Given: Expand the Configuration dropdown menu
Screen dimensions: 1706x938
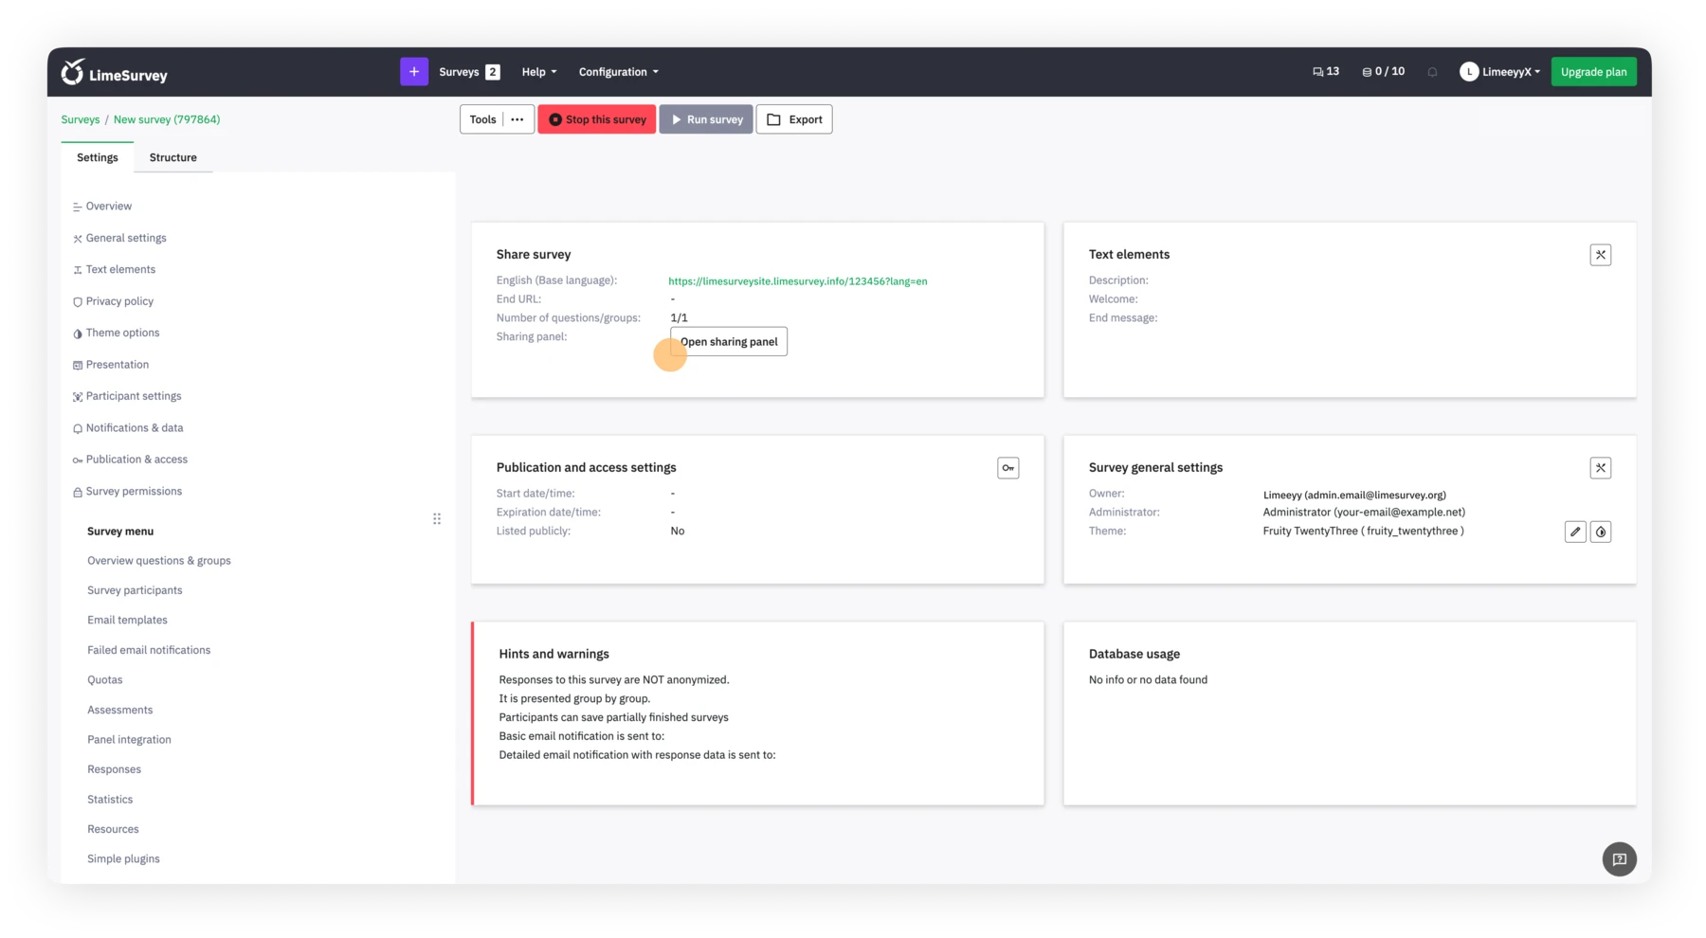Looking at the screenshot, I should point(618,72).
